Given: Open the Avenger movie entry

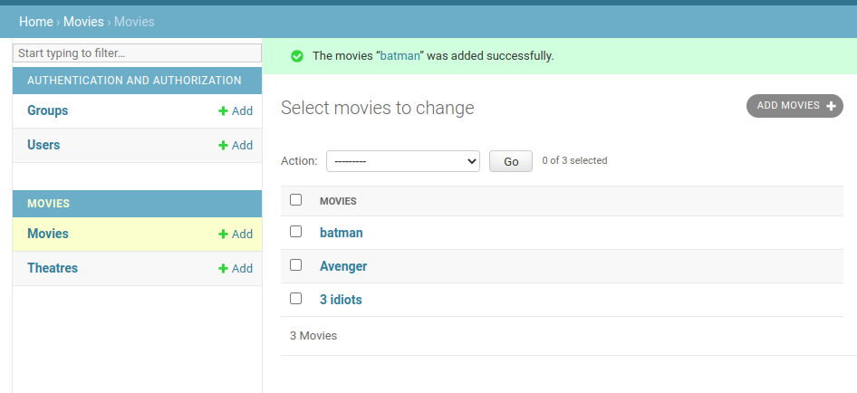Looking at the screenshot, I should 343,266.
